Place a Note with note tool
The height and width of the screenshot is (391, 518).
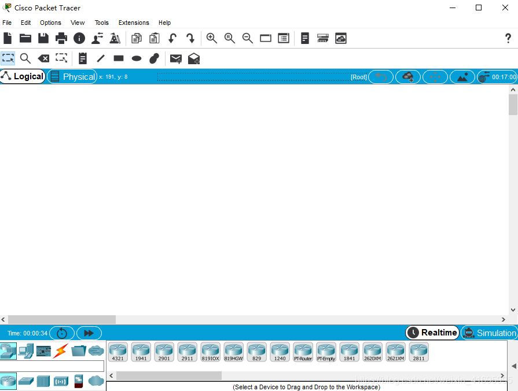(83, 58)
